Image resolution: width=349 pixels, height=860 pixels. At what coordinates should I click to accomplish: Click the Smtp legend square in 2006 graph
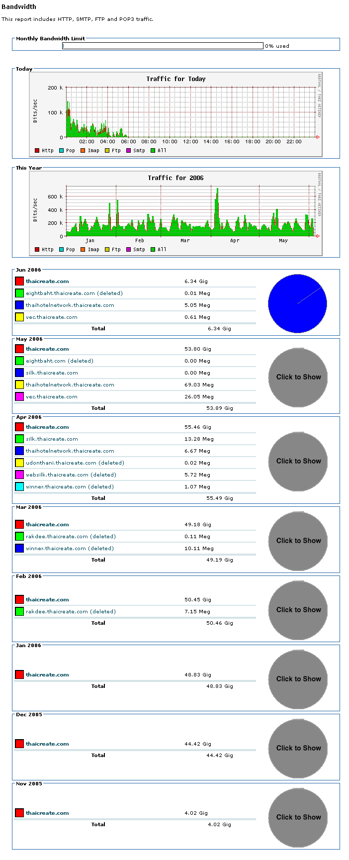(x=128, y=249)
